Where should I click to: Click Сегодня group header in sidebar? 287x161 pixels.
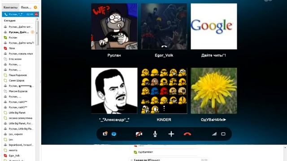pyautogui.click(x=9, y=21)
